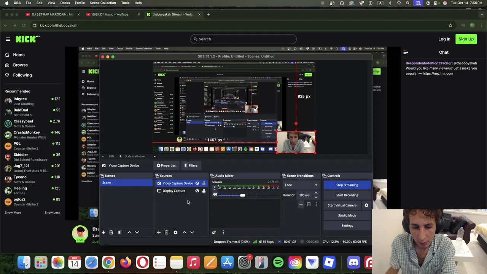
Task: Click Show More in Recommended
Action: click(x=13, y=212)
